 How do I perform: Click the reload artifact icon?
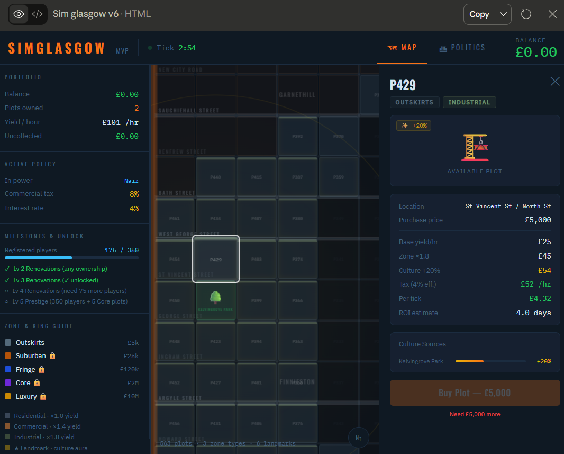tap(526, 14)
